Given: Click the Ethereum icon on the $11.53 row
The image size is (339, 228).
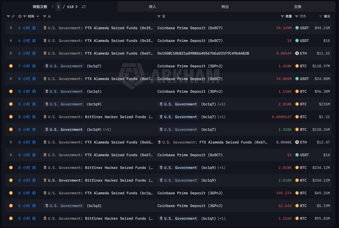Looking at the screenshot, I should (11, 53).
